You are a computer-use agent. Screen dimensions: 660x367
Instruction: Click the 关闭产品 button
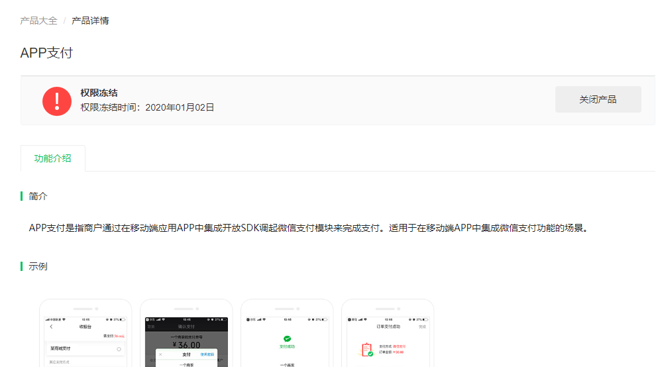[x=598, y=99]
